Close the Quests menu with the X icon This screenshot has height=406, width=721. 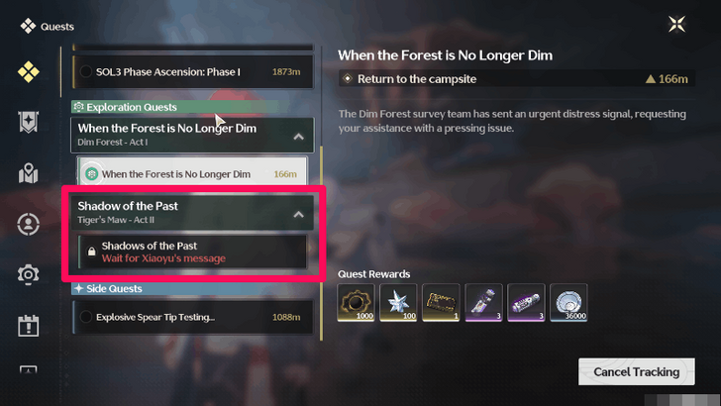click(676, 24)
